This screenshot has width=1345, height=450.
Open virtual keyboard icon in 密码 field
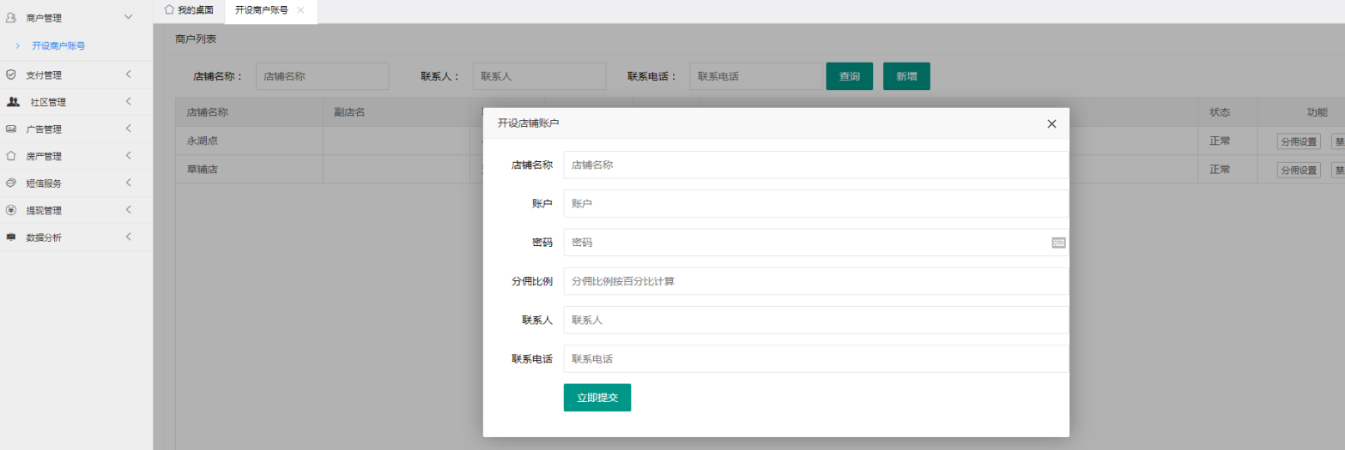coord(1058,243)
